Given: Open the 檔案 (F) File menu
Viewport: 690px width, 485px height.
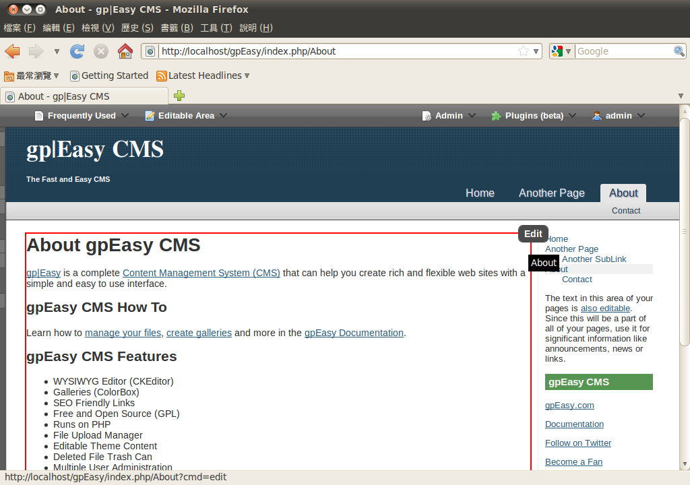Looking at the screenshot, I should coord(20,28).
